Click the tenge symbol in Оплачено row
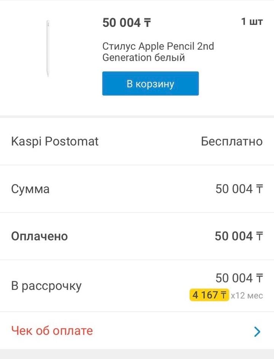This screenshot has width=274, height=359. 259,236
